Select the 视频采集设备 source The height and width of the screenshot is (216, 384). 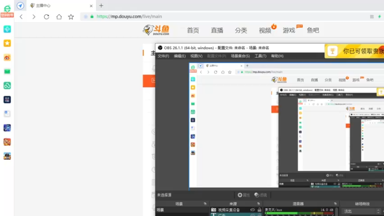(229, 210)
